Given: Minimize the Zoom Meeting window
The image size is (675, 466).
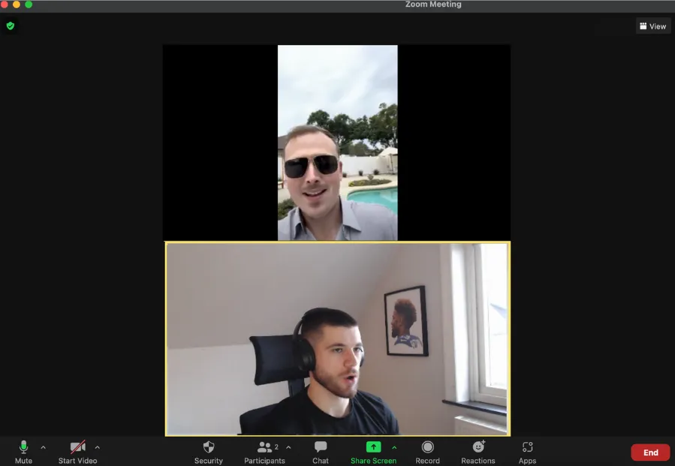Looking at the screenshot, I should (x=17, y=5).
